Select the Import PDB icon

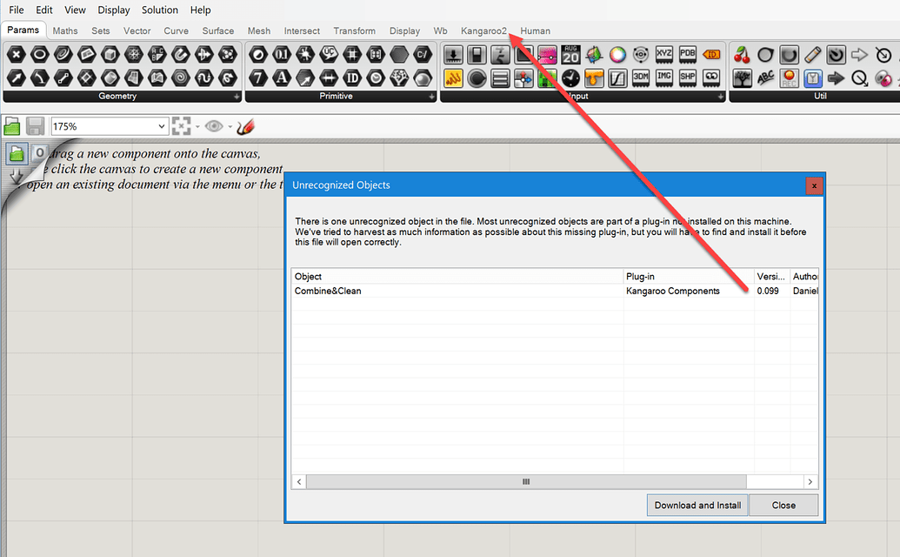pyautogui.click(x=688, y=55)
